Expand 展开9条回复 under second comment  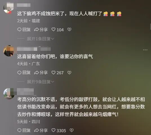tap(41, 82)
